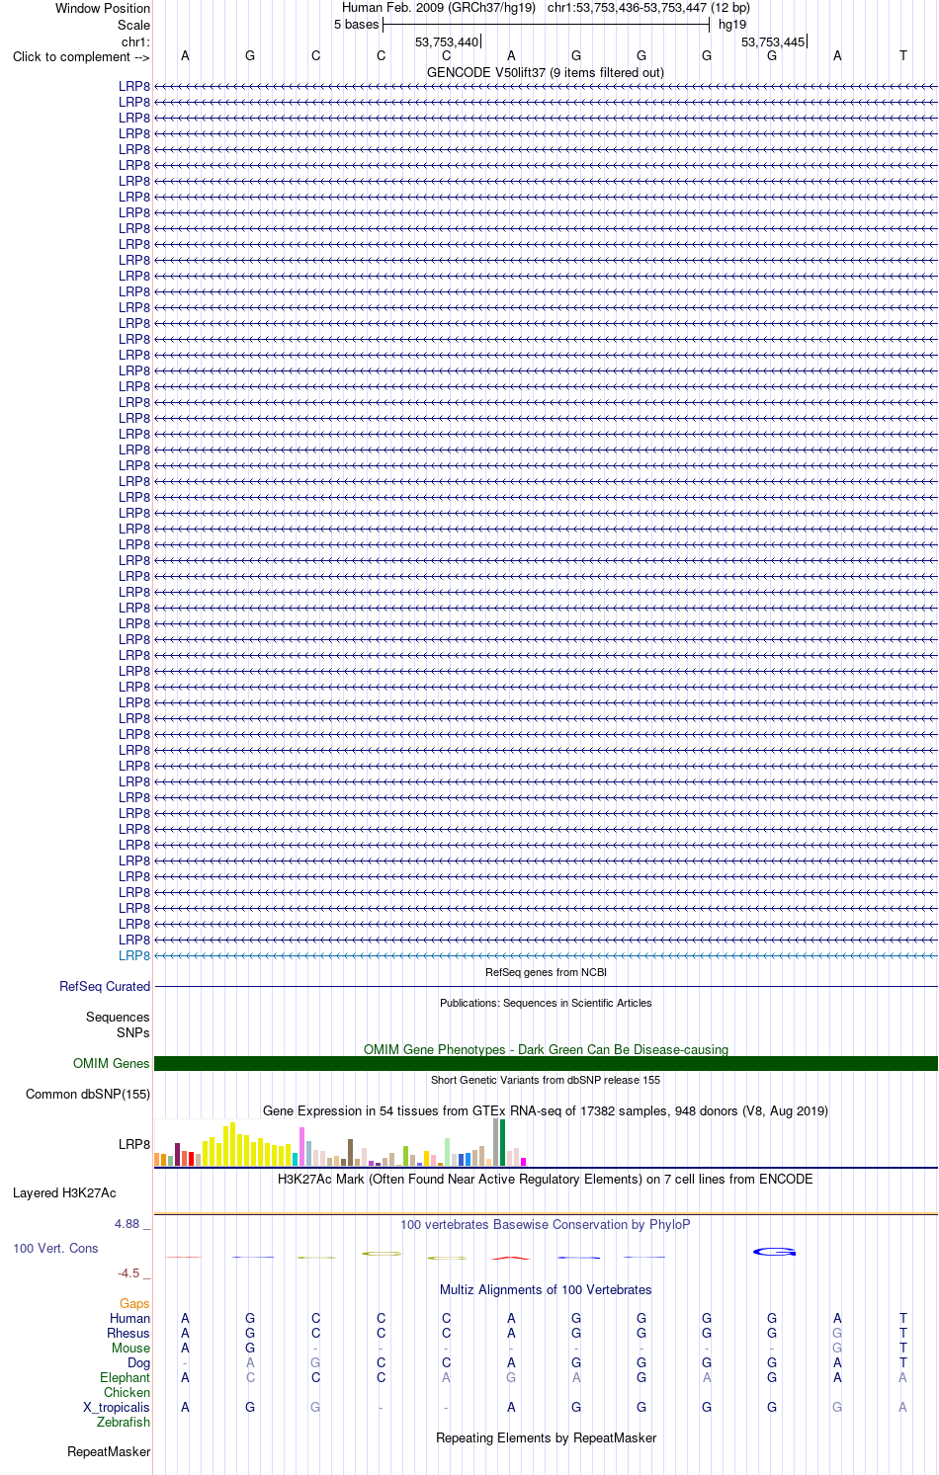The width and height of the screenshot is (939, 1475).
Task: Click the 'Common dbSNP(155)' track label
Action: [88, 1094]
